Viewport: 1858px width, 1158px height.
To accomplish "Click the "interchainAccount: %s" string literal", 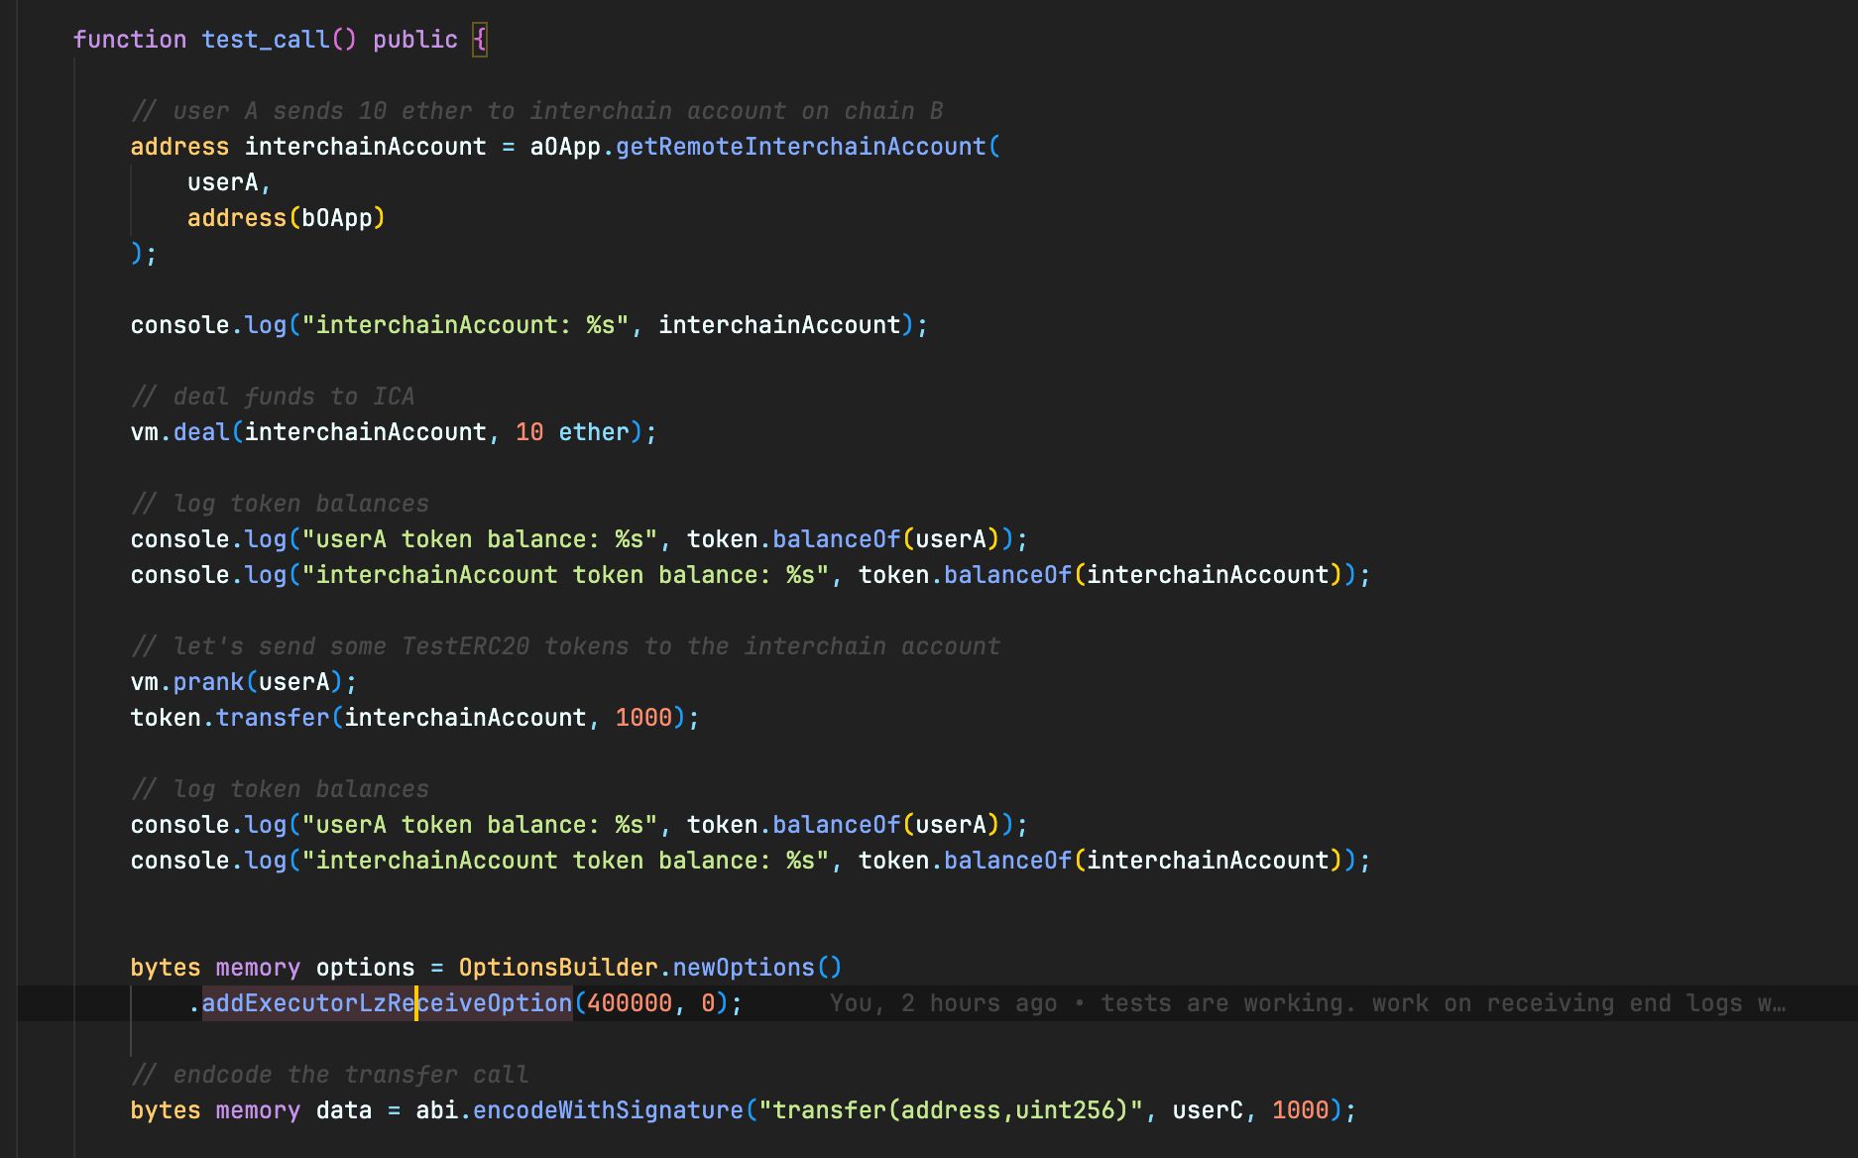I will [465, 325].
